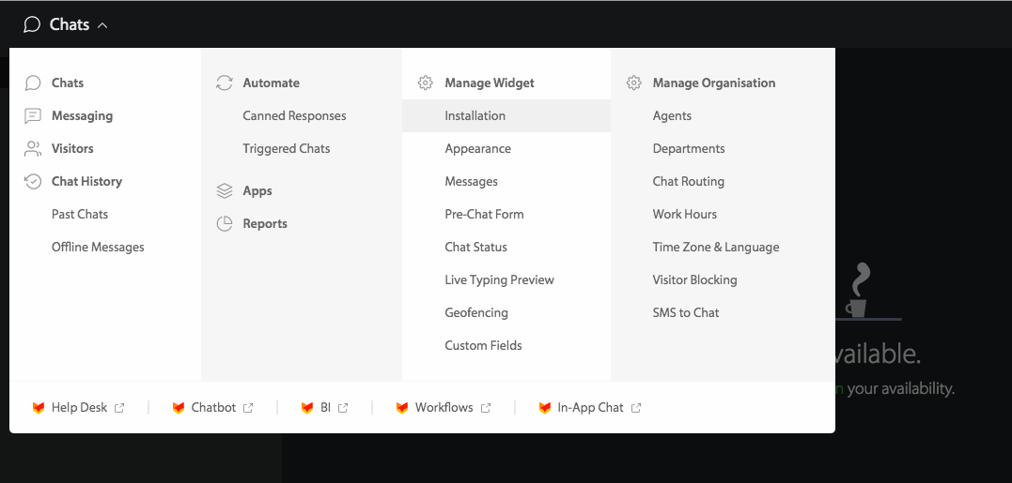Click the Manage Widget gear icon

tap(425, 83)
